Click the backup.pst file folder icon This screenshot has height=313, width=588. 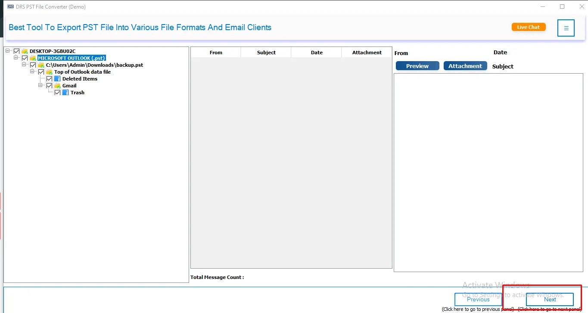(41, 65)
